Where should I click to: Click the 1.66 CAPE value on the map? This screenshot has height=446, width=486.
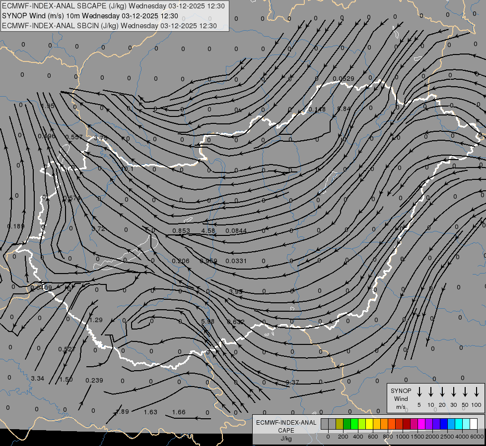pyautogui.click(x=179, y=412)
